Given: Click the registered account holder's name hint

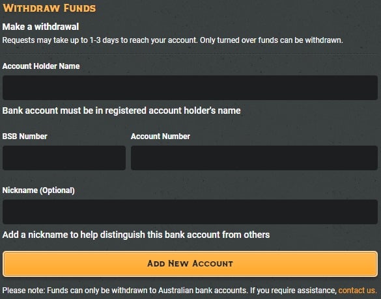Looking at the screenshot, I should coord(122,110).
